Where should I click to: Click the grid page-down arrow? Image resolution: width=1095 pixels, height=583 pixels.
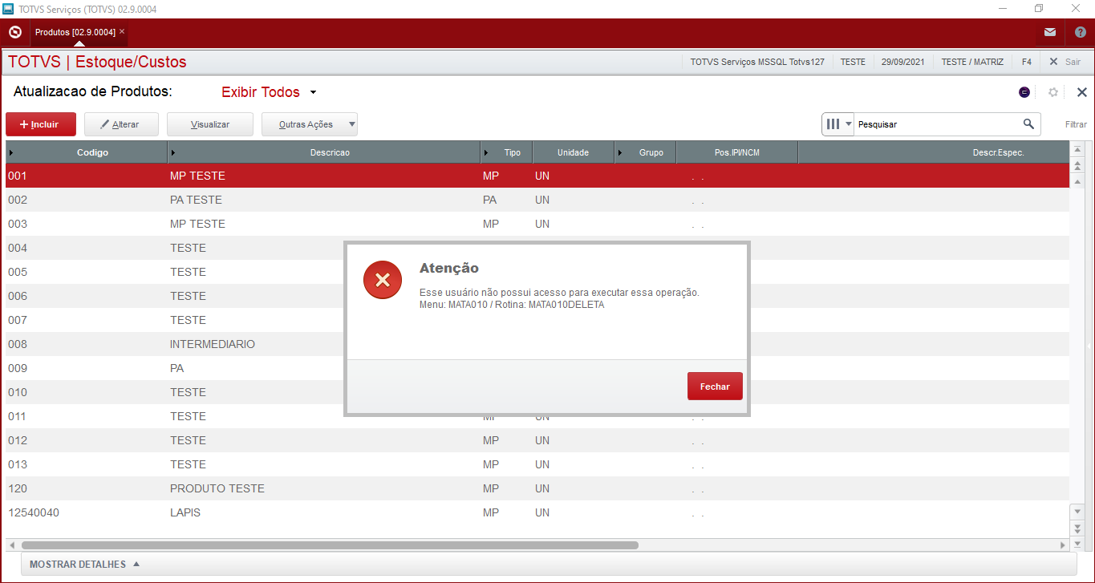1078,527
